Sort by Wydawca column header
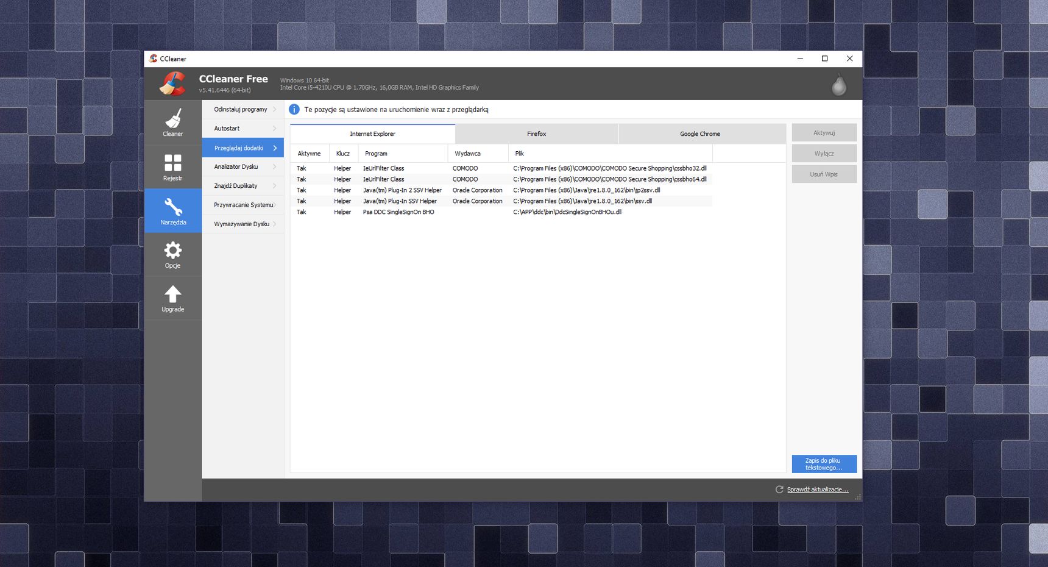Image resolution: width=1048 pixels, height=567 pixels. pyautogui.click(x=478, y=154)
